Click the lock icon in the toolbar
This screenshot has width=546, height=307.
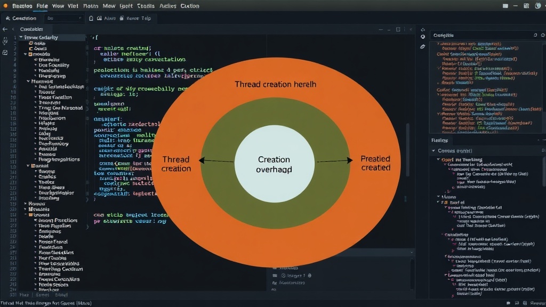[91, 18]
